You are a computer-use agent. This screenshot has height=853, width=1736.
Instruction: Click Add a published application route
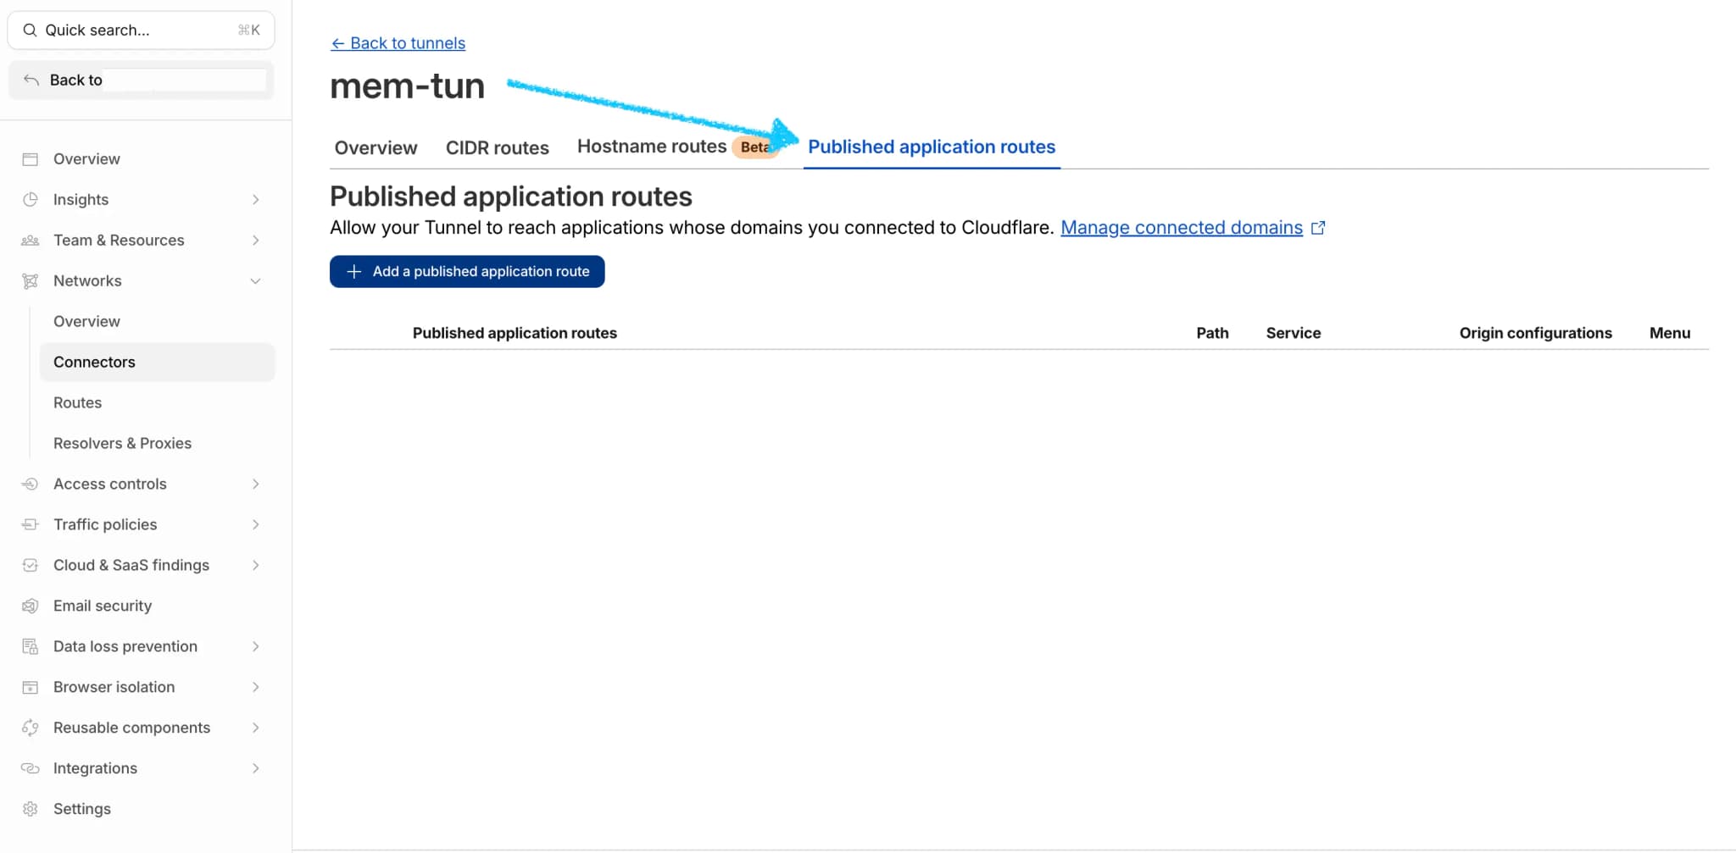[466, 271]
